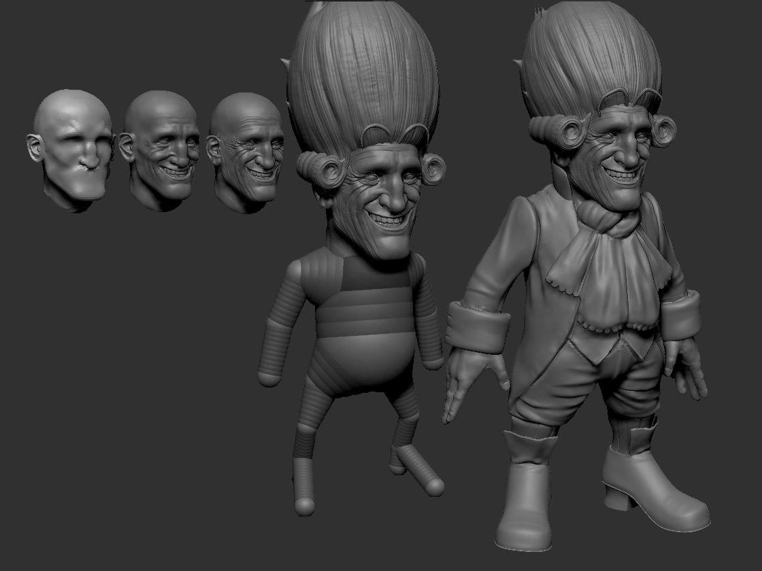
Task: Select the wrinkled bald head nearest the figures
Action: [246, 153]
